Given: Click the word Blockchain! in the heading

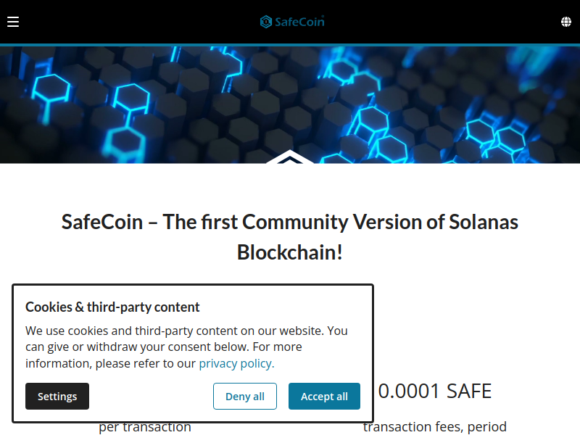Looking at the screenshot, I should 290,252.
